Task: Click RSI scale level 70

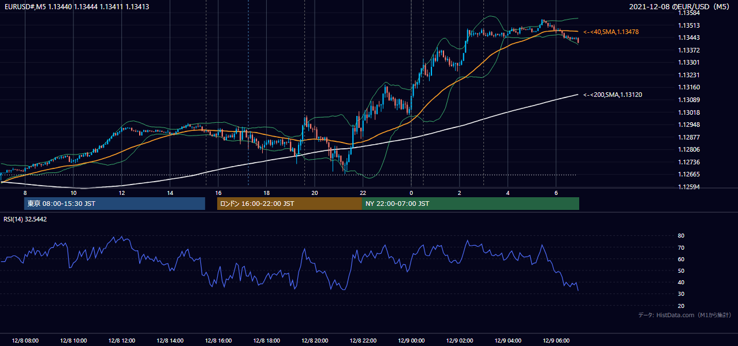Action: click(x=681, y=247)
